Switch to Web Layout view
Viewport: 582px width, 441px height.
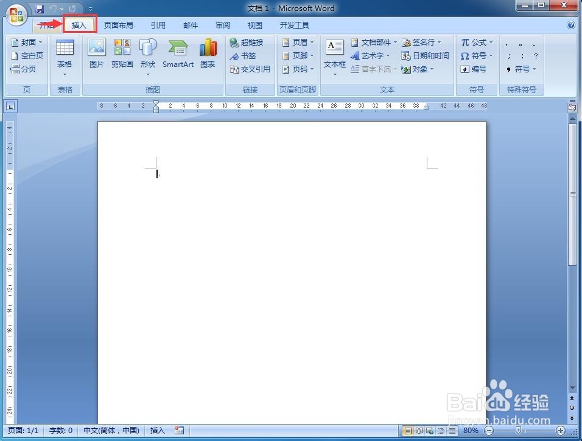click(x=430, y=431)
